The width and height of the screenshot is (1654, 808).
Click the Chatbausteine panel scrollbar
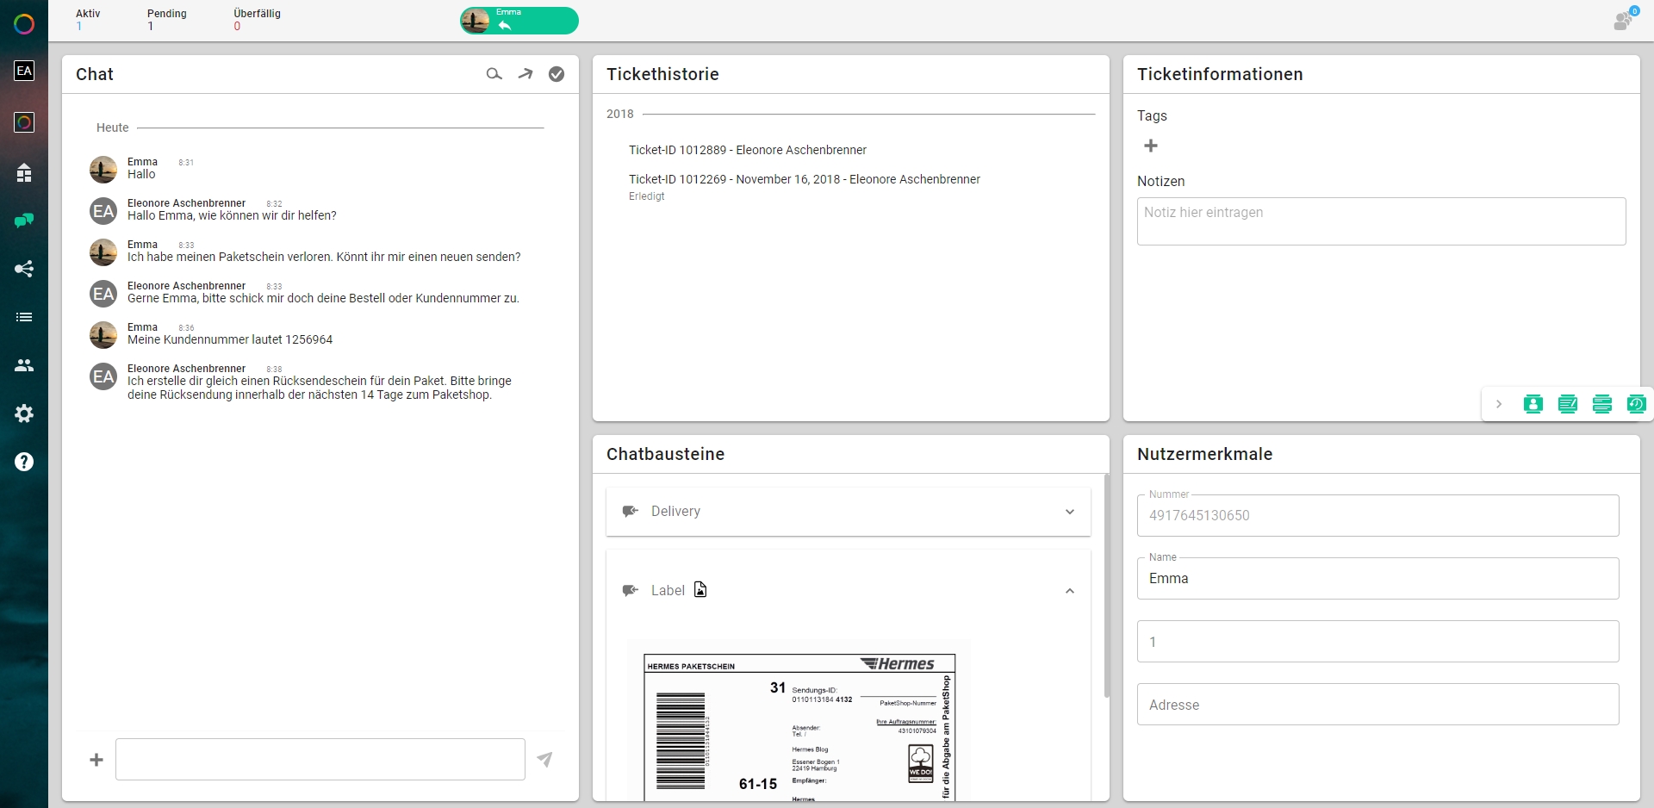1106,586
